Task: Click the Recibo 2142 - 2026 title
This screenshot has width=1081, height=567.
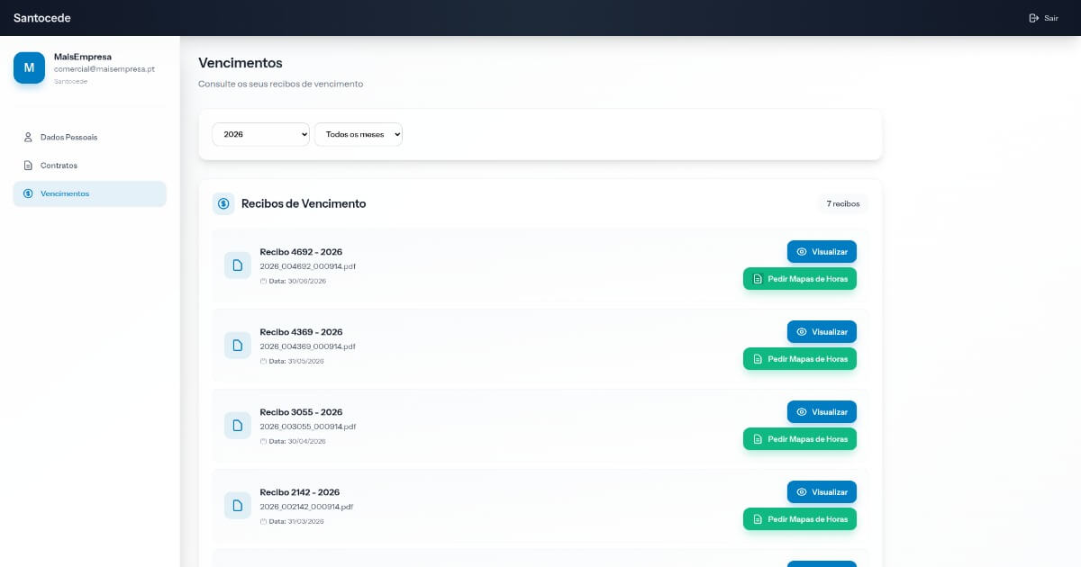Action: (x=299, y=492)
